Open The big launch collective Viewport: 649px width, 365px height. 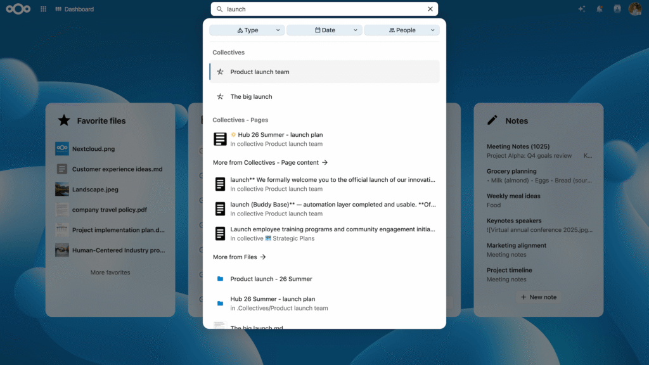[x=324, y=96]
